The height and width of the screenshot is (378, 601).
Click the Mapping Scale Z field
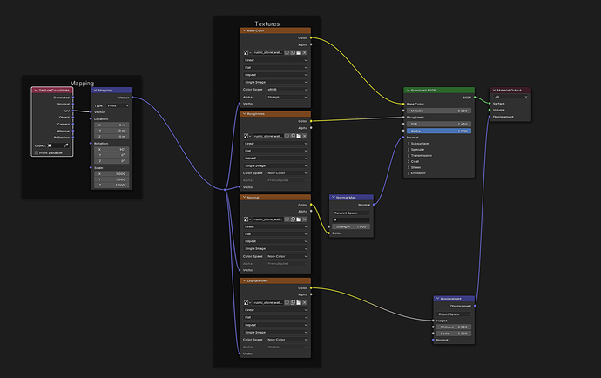pos(111,186)
